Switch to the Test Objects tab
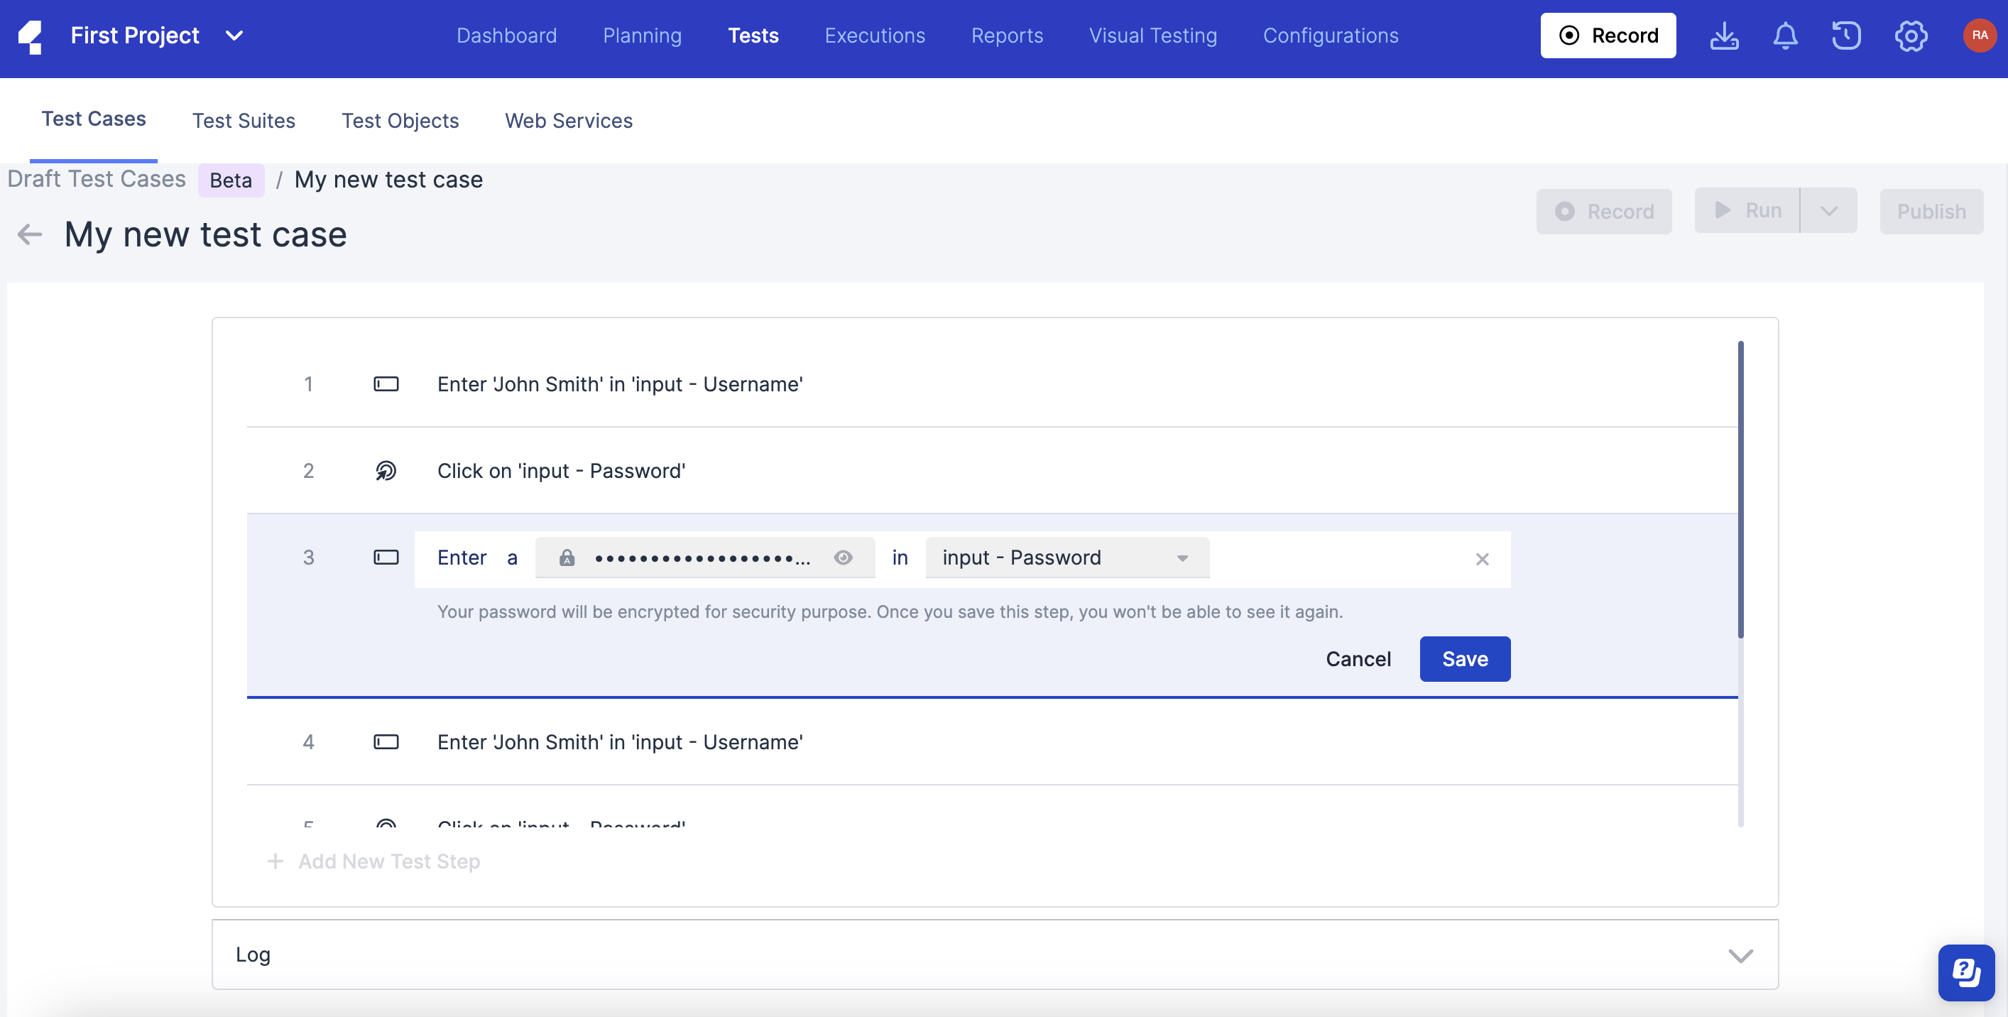 [400, 121]
